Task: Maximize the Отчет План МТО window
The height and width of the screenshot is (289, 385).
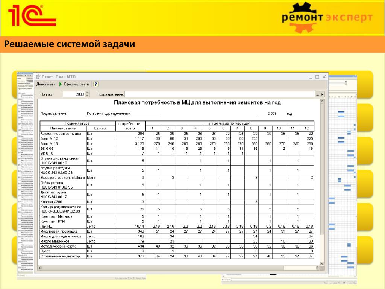Action: click(317, 77)
